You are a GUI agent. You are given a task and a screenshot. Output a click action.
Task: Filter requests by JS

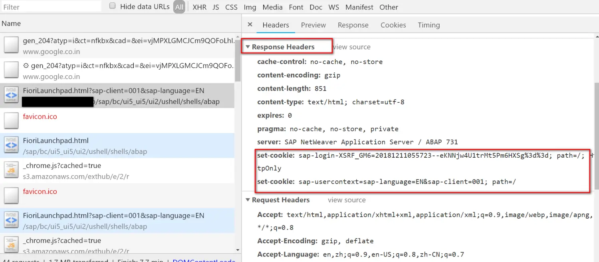pyautogui.click(x=216, y=7)
